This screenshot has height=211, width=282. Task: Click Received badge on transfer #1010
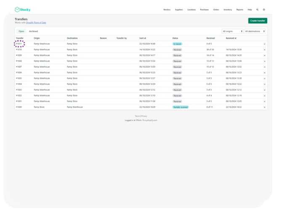pos(177,50)
